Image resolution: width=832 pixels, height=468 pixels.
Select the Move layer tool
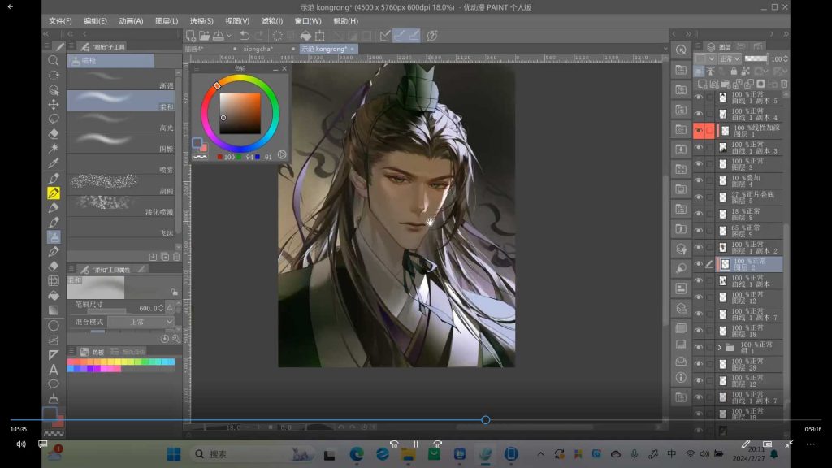click(54, 105)
